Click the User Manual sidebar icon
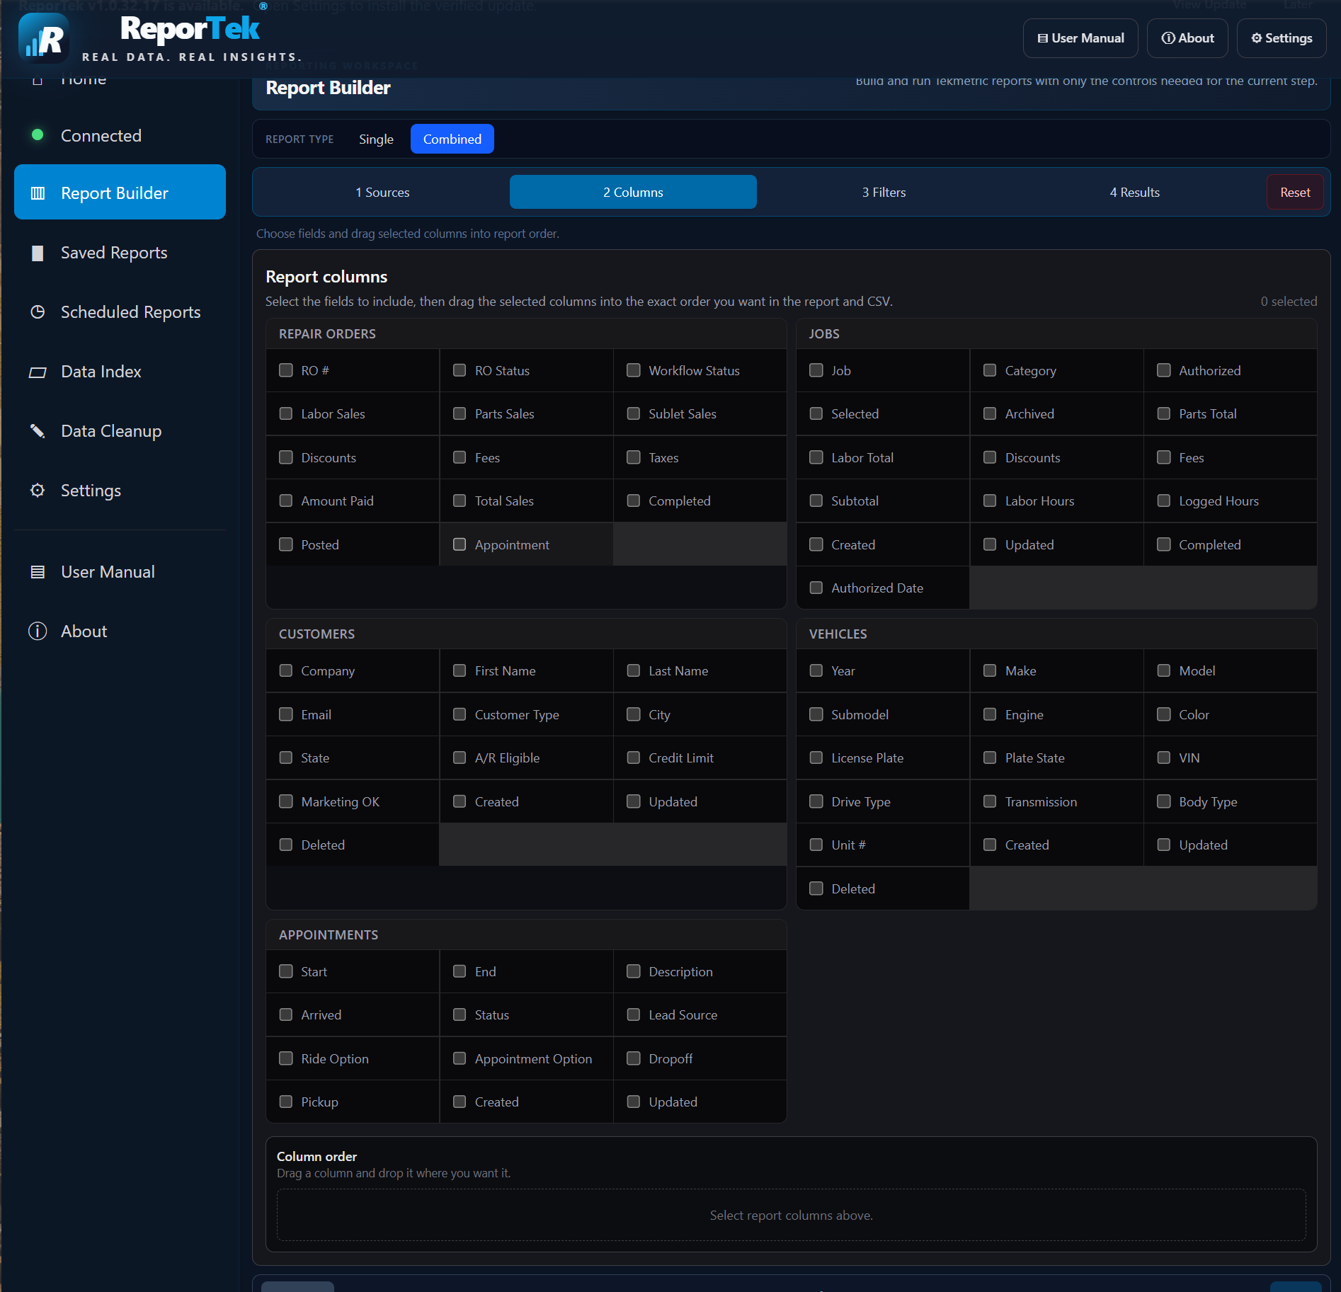This screenshot has height=1292, width=1341. coord(38,572)
